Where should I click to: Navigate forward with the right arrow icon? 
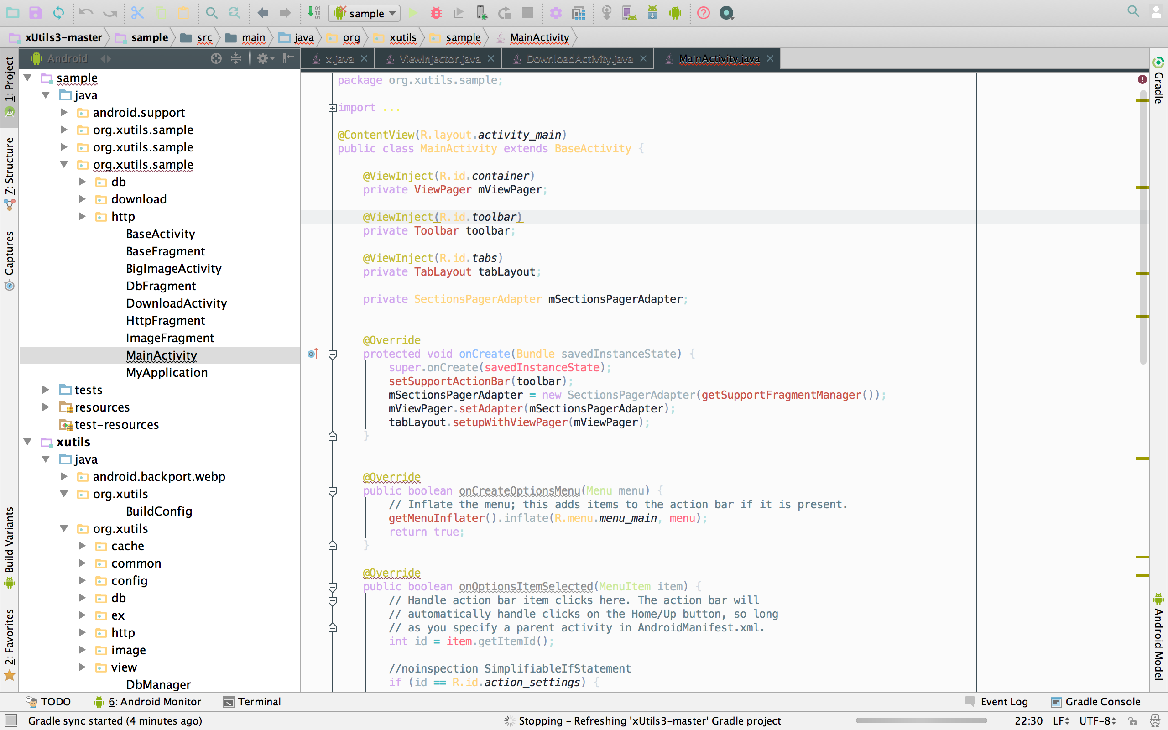tap(285, 13)
